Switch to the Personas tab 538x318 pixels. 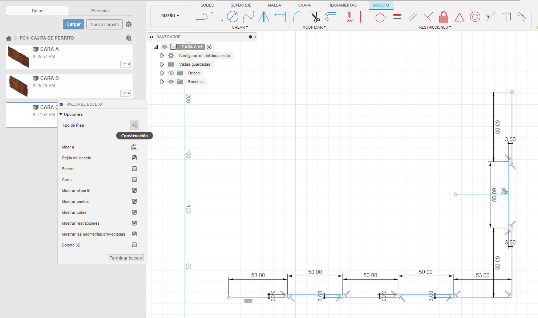point(101,11)
